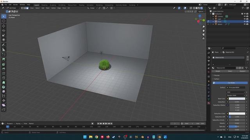Expand the Camera item in outliner

[x=213, y=16]
